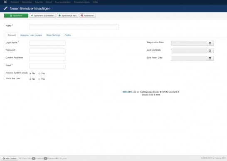This screenshot has height=161, width=227.
Task: Focus the Confirm Password field
Action: [x=47, y=59]
